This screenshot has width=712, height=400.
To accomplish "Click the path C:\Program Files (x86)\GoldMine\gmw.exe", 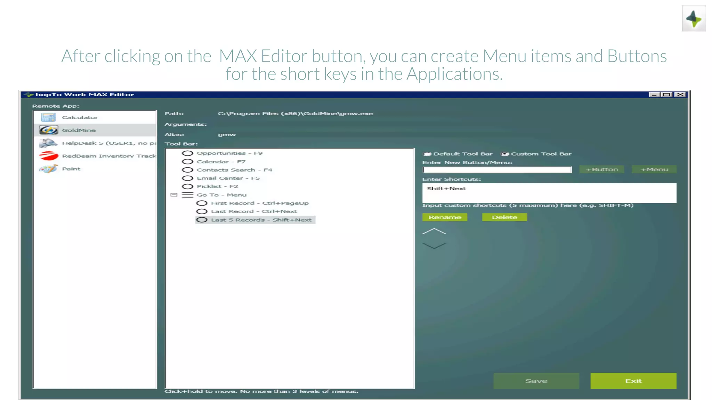I will 296,114.
